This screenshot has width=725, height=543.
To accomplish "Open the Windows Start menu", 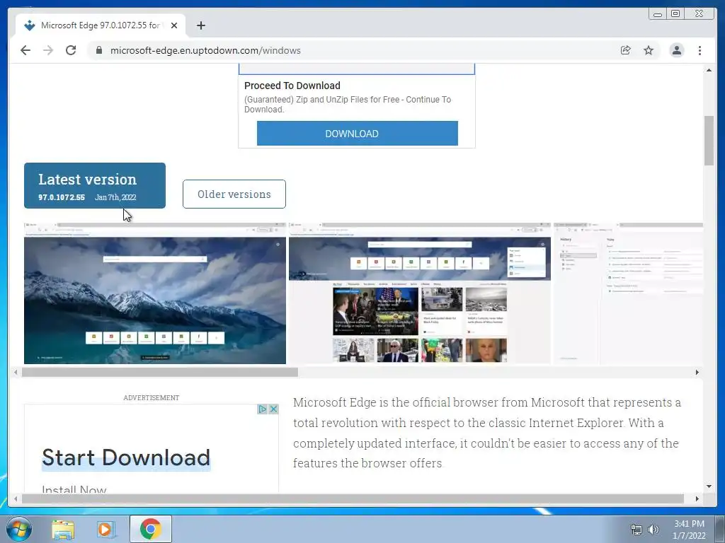I will pos(18,529).
